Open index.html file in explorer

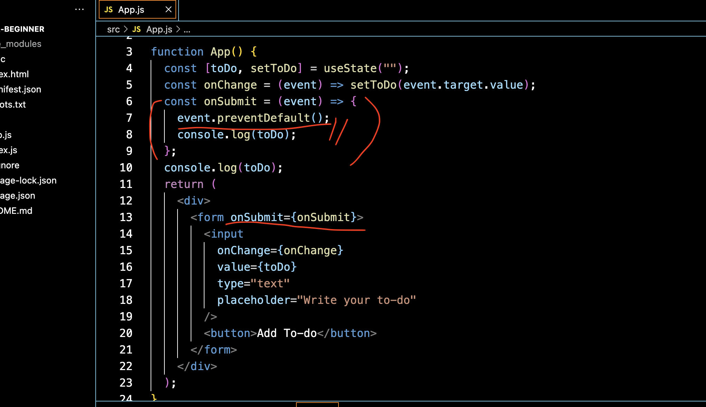[15, 74]
